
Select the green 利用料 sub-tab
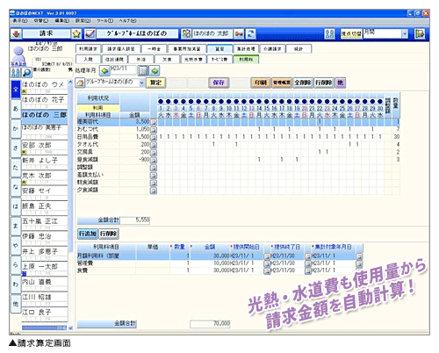(246, 60)
